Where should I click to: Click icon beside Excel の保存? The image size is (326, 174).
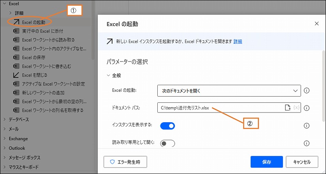(x=16, y=57)
